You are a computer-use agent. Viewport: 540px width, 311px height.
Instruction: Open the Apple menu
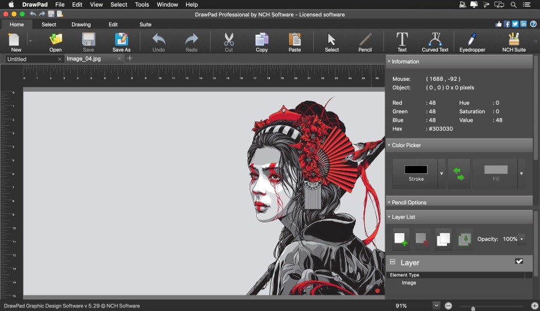coord(11,4)
